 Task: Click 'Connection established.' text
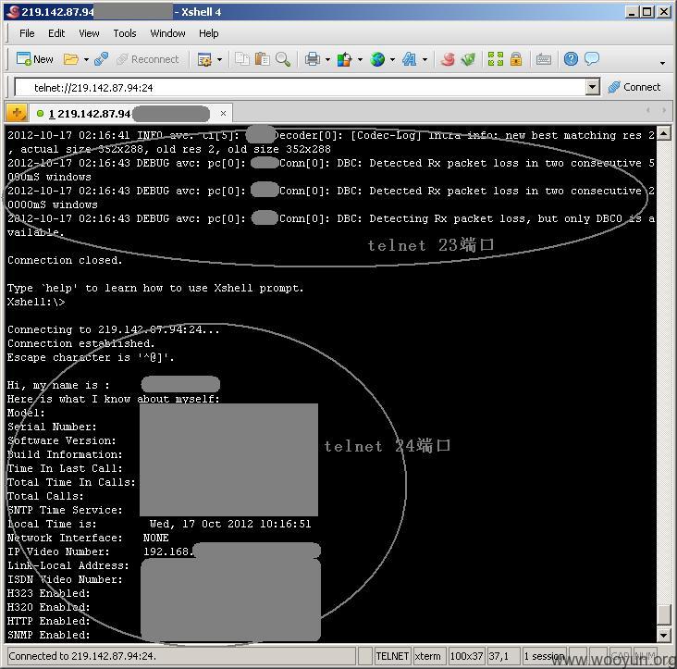[x=80, y=343]
